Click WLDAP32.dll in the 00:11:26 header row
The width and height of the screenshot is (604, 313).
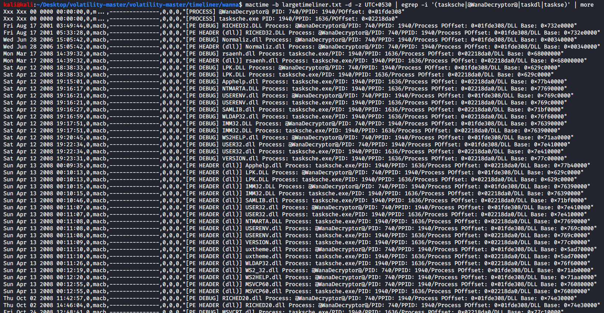264,263
